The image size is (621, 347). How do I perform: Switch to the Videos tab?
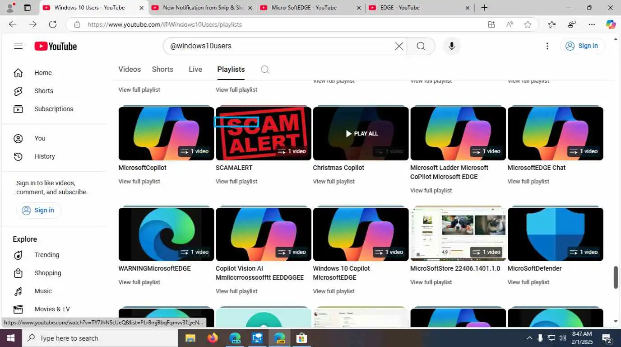coord(130,69)
